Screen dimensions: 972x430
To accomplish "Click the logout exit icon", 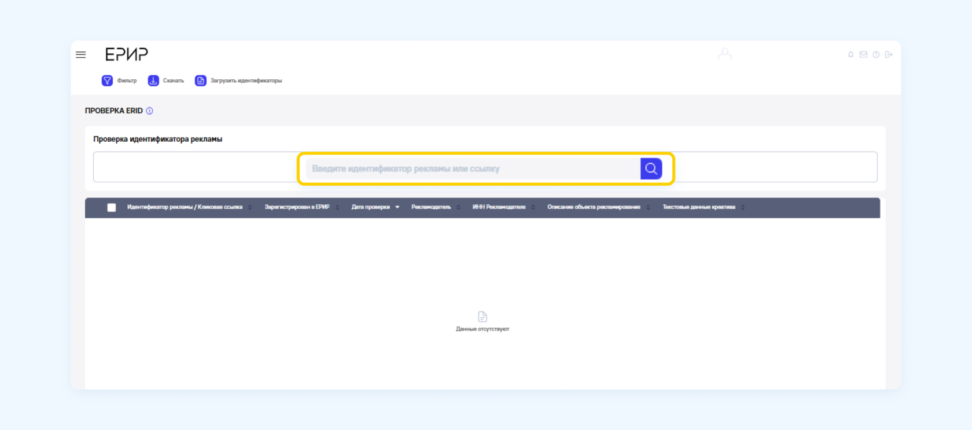I will pos(889,54).
